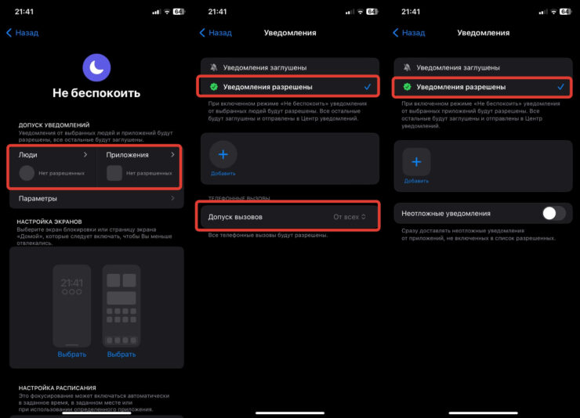The image size is (580, 418).
Task: Go back with Назад in the left screen
Action: click(23, 33)
